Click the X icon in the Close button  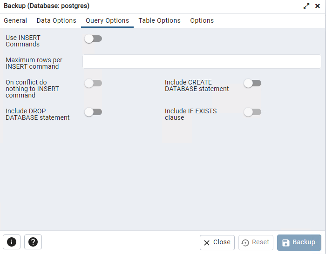[x=207, y=242]
